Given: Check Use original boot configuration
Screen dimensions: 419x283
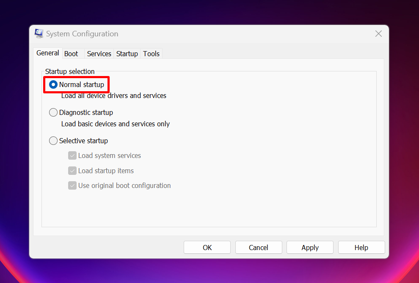Looking at the screenshot, I should click(72, 185).
